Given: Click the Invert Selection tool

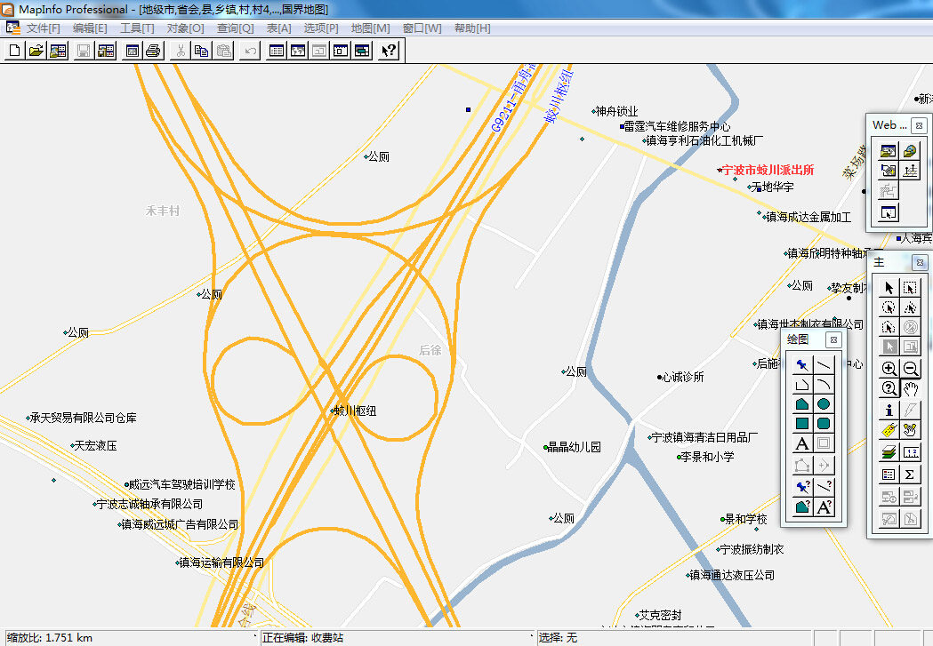Looking at the screenshot, I should 889,347.
